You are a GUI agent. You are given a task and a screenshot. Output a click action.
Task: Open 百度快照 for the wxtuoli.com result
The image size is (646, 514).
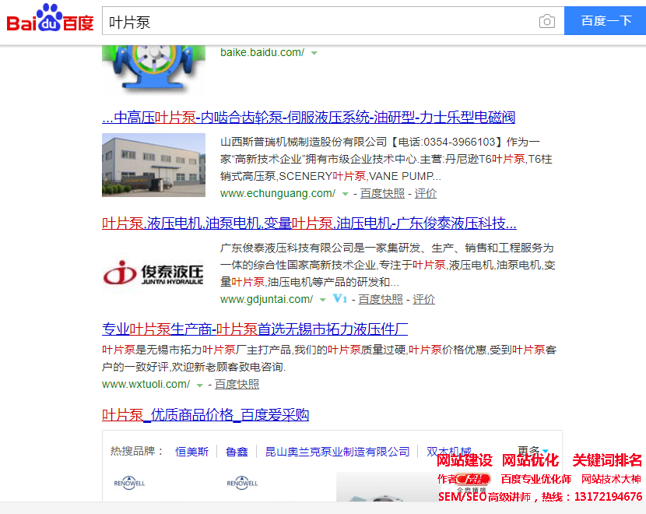pos(237,384)
